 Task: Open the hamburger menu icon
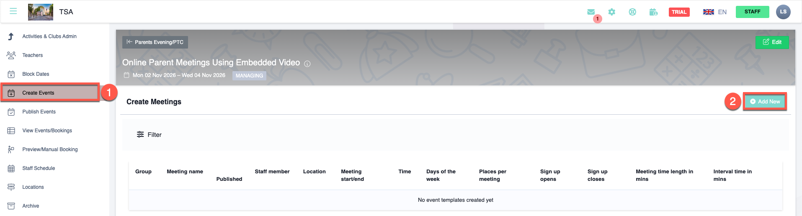coord(13,11)
